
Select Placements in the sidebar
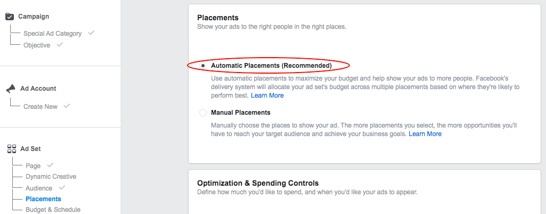[x=43, y=199]
